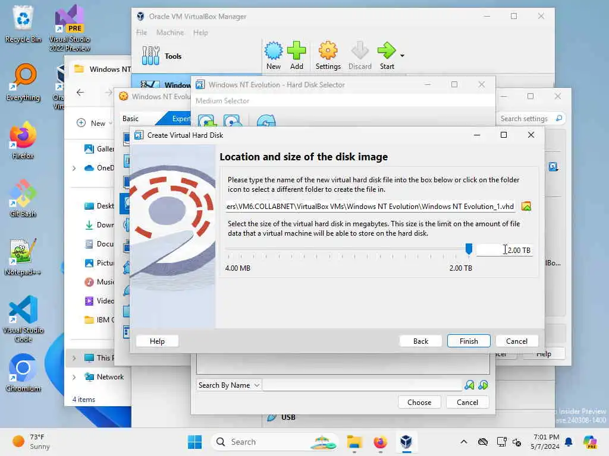Switch to the Basic tab in settings
Image resolution: width=609 pixels, height=456 pixels.
[130, 119]
